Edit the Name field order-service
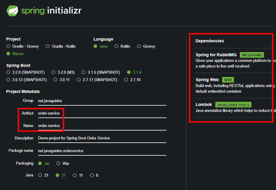This screenshot has height=190, width=276. tap(102, 126)
